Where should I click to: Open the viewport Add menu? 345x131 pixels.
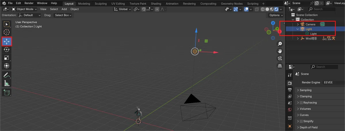[64, 9]
